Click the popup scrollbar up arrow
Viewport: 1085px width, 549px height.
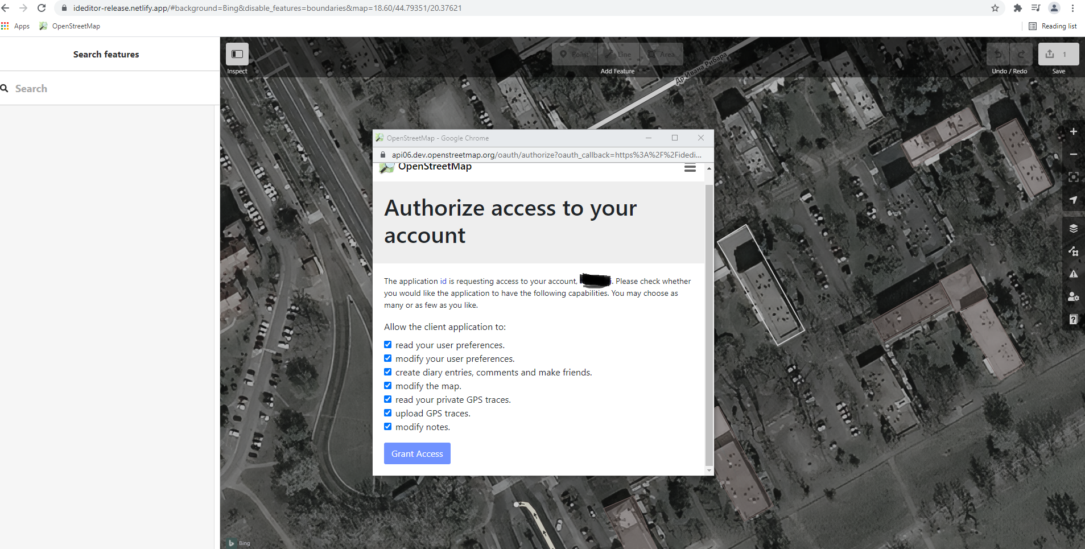(709, 168)
